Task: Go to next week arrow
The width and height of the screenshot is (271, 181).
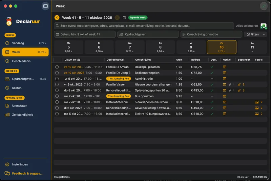Action: (x=117, y=18)
